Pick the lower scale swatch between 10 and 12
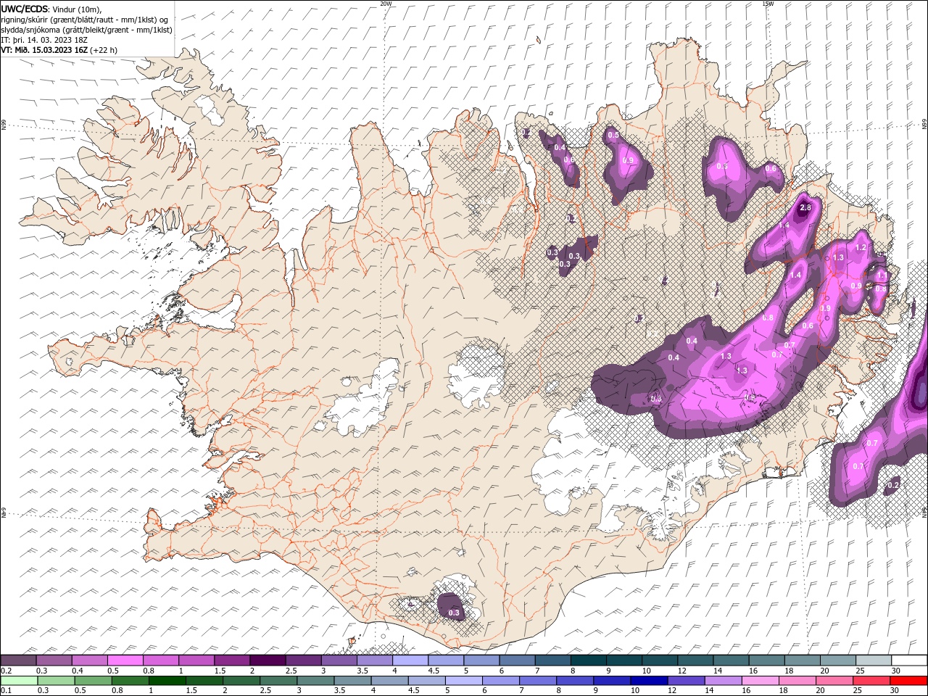The image size is (928, 696). click(x=648, y=681)
